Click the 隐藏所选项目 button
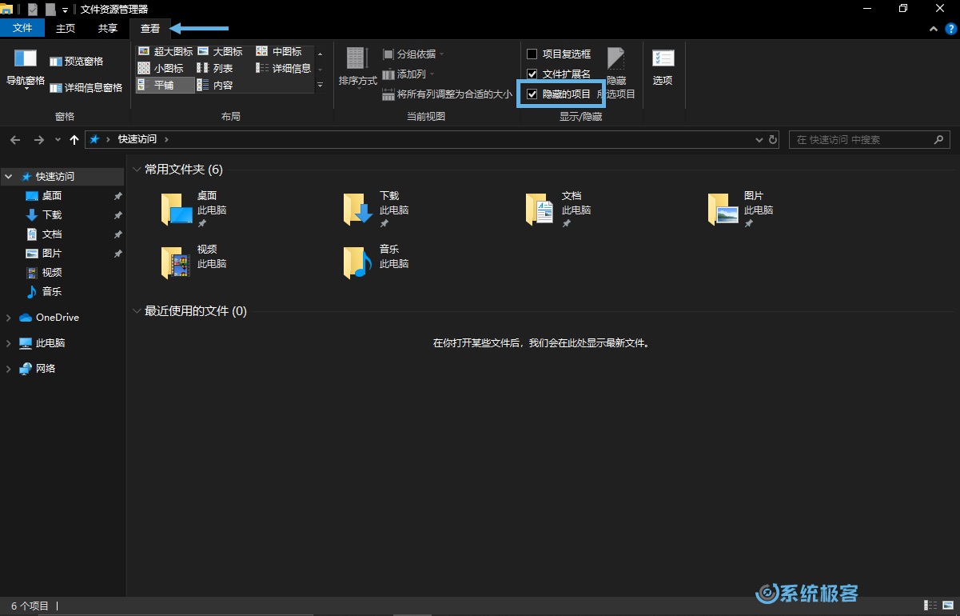Screen dimensions: 960x616 616,74
